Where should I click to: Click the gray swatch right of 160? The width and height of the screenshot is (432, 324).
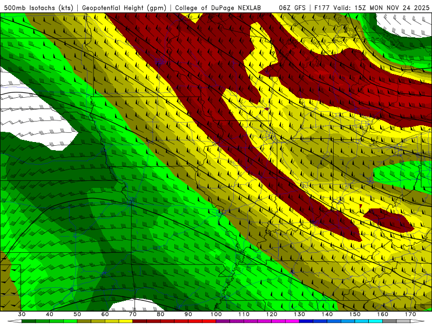point(389,321)
